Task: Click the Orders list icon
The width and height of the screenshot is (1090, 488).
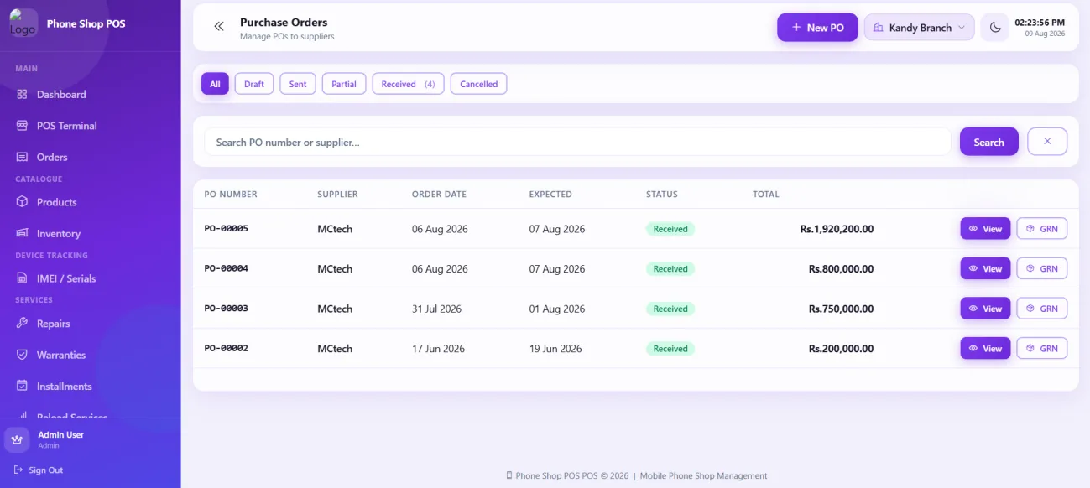Action: coord(22,157)
